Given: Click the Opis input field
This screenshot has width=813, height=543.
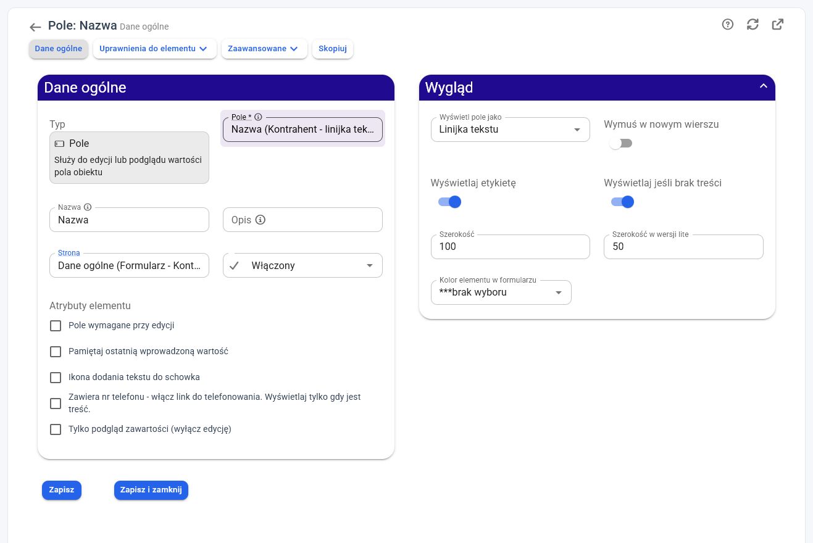Looking at the screenshot, I should tap(302, 220).
